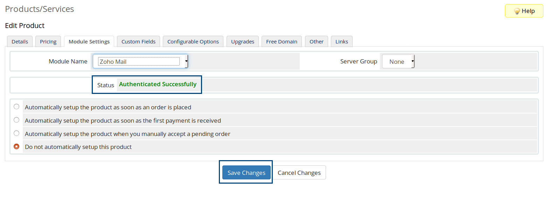The image size is (548, 198).
Task: Open the Free Domain tab
Action: click(x=282, y=41)
